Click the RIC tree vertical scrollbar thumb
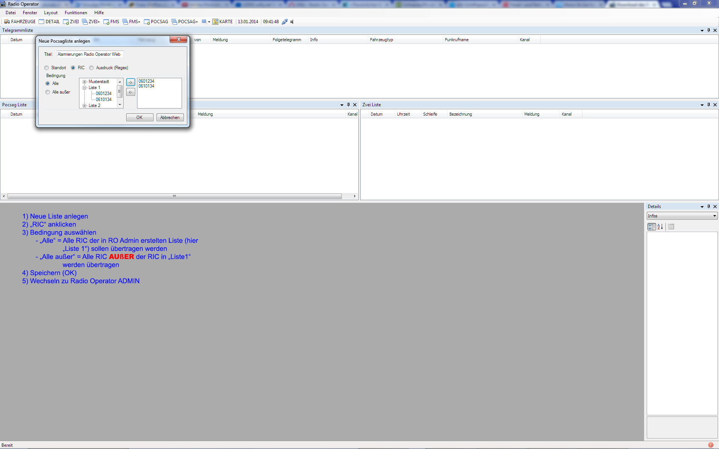This screenshot has width=719, height=449. pos(120,91)
